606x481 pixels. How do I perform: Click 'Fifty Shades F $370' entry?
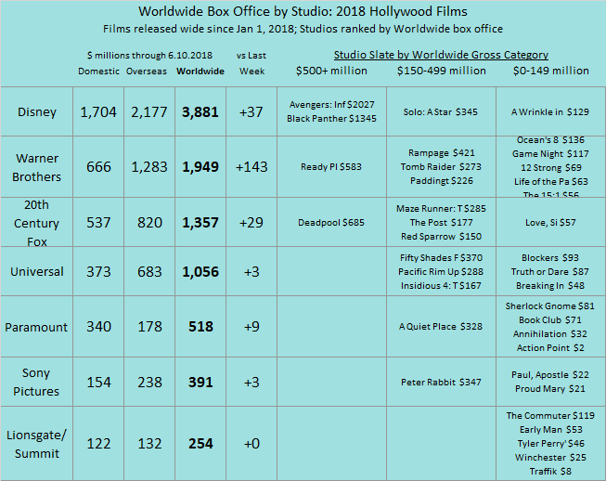tap(441, 258)
